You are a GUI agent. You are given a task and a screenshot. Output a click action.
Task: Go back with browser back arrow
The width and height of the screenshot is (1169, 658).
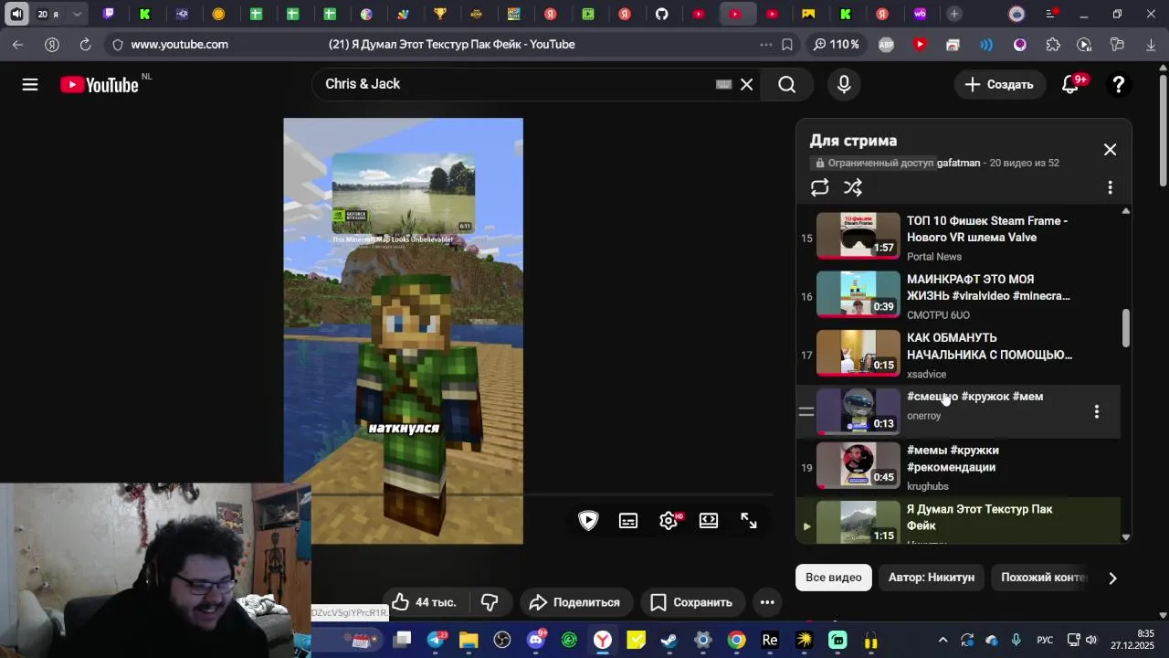(x=17, y=44)
